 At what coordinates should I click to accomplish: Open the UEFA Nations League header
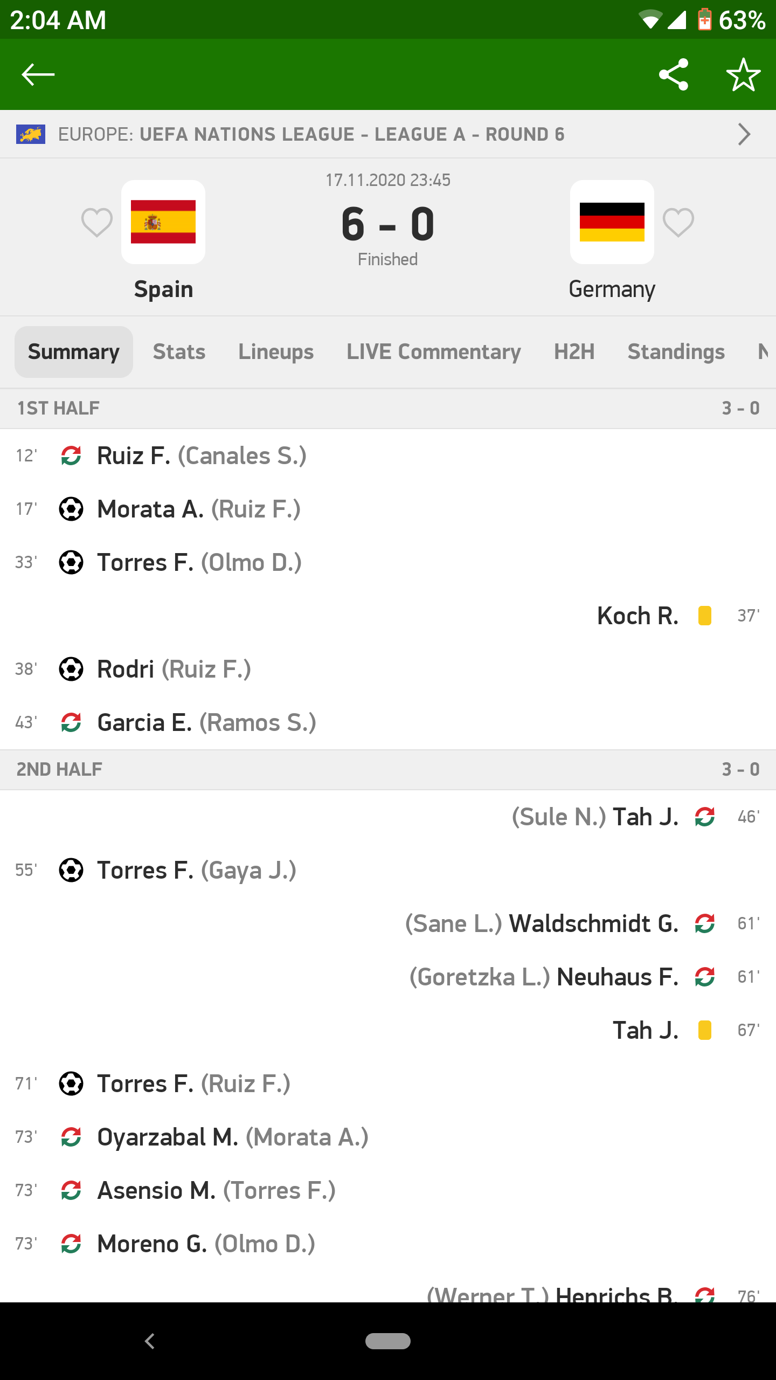350,134
